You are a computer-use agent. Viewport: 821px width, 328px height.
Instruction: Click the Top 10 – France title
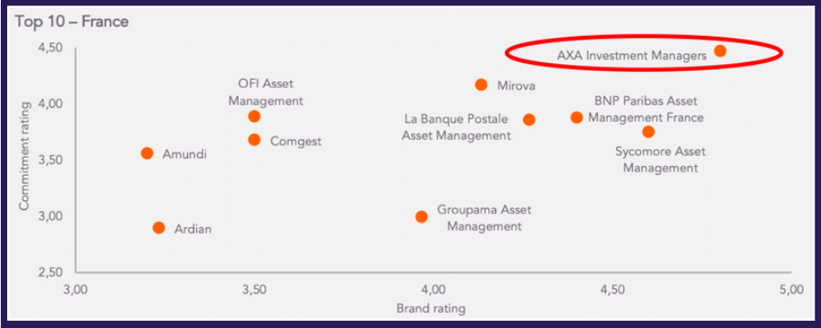(71, 22)
